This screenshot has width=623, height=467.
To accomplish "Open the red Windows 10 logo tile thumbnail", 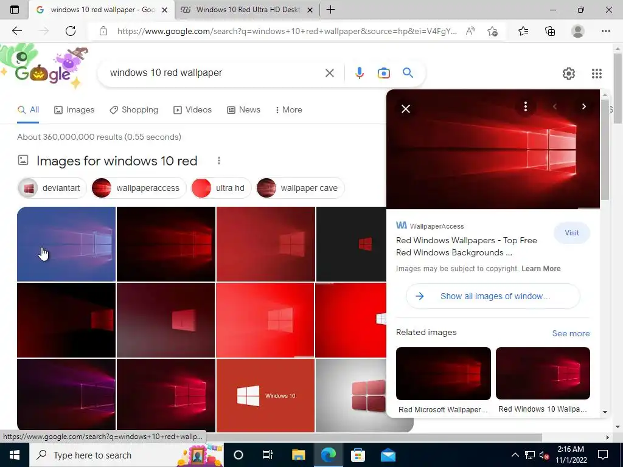I will click(x=265, y=395).
